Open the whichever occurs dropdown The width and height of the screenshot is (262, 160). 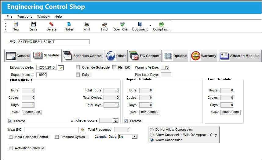[x=115, y=120]
